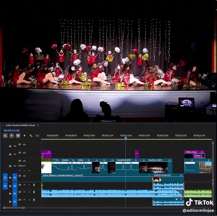Image resolution: width=217 pixels, height=216 pixels.
Task: Click fx badge on 05eA0522.MP4 clip
Action: (x=170, y=160)
